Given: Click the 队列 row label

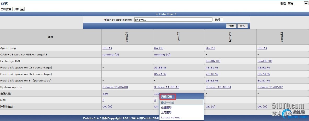Looking at the screenshot, I should (x=3, y=100).
